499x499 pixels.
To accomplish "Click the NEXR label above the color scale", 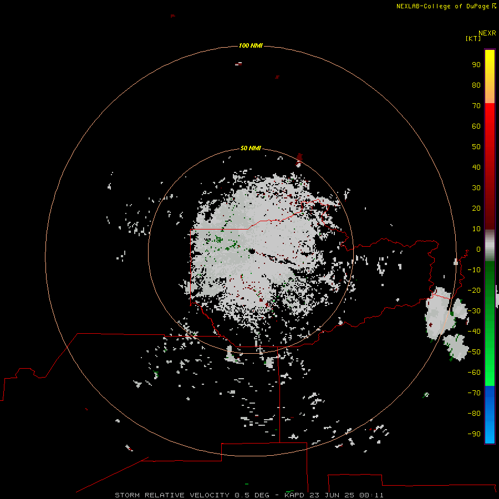I will click(x=487, y=33).
